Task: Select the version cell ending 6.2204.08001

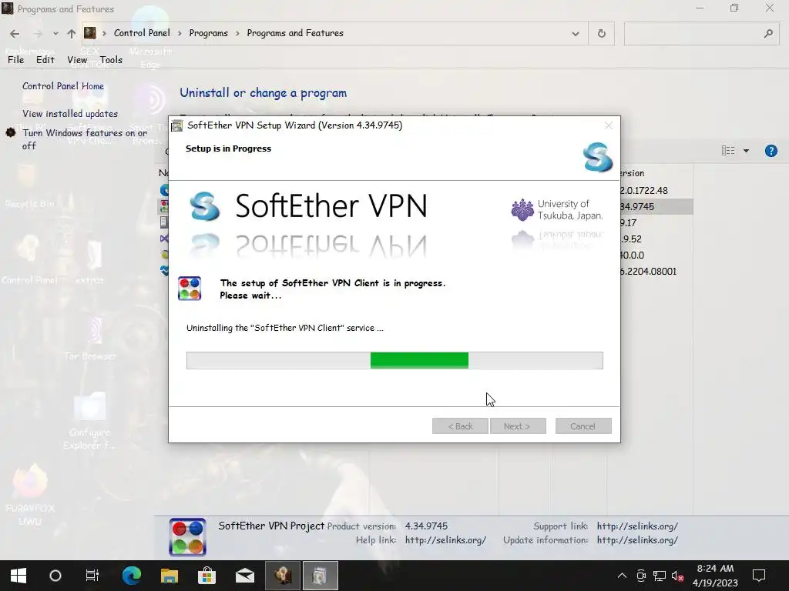Action: point(649,272)
